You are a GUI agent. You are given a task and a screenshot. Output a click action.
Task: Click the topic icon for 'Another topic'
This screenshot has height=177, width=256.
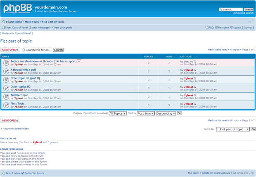[x=6, y=97]
